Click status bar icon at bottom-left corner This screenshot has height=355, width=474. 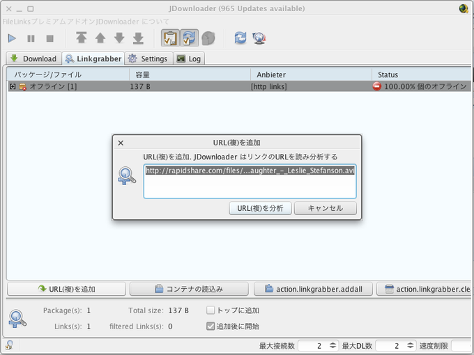click(9, 345)
